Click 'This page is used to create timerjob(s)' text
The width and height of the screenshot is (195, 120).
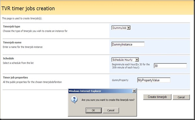[x=22, y=18]
